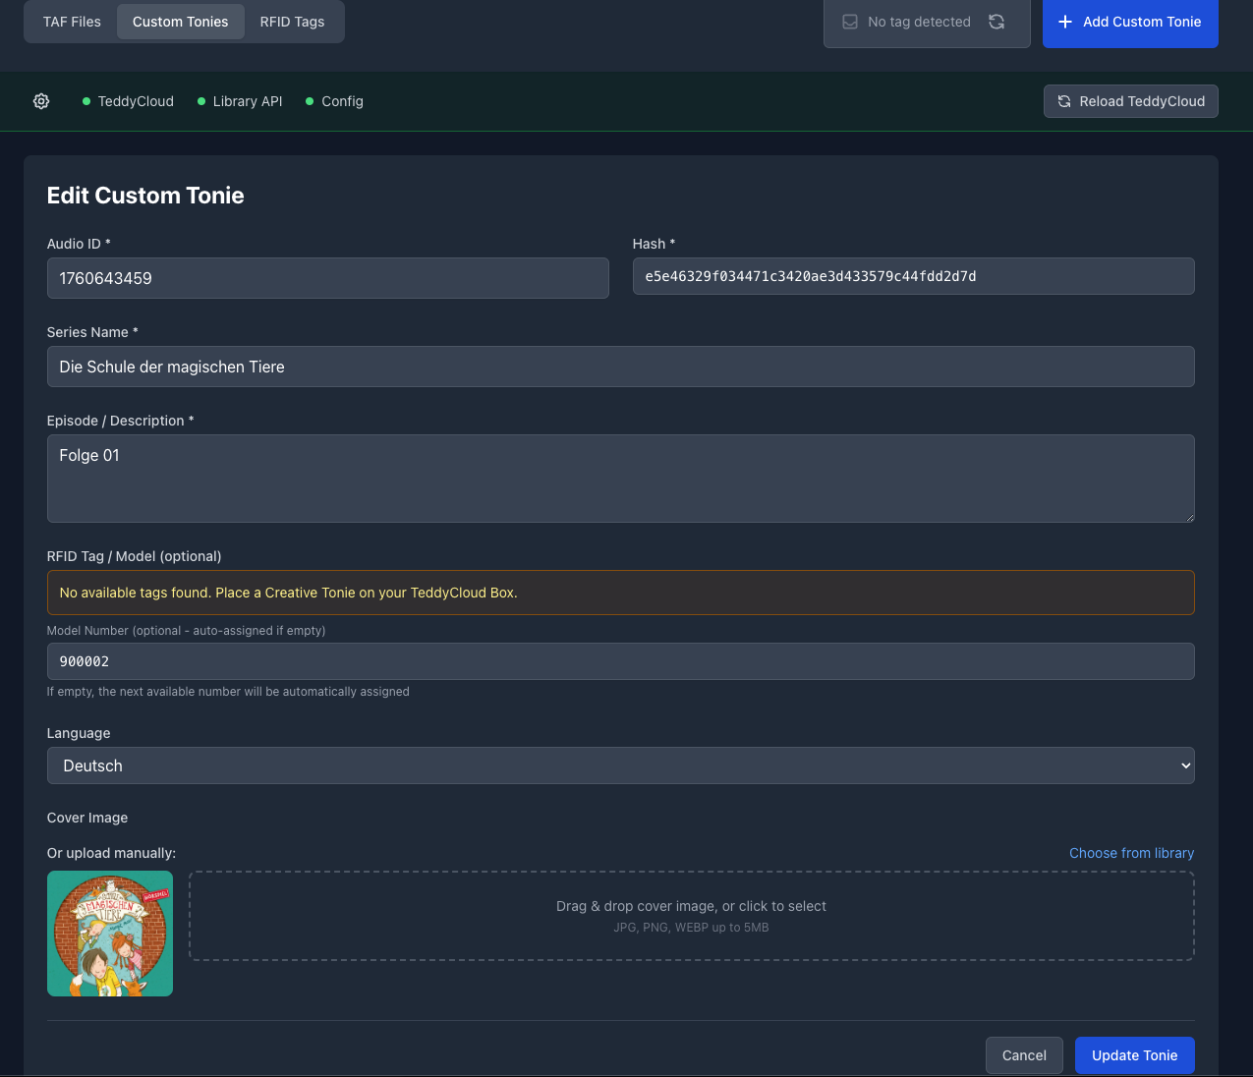The width and height of the screenshot is (1253, 1077).
Task: Click the Config status indicator
Action: (334, 101)
